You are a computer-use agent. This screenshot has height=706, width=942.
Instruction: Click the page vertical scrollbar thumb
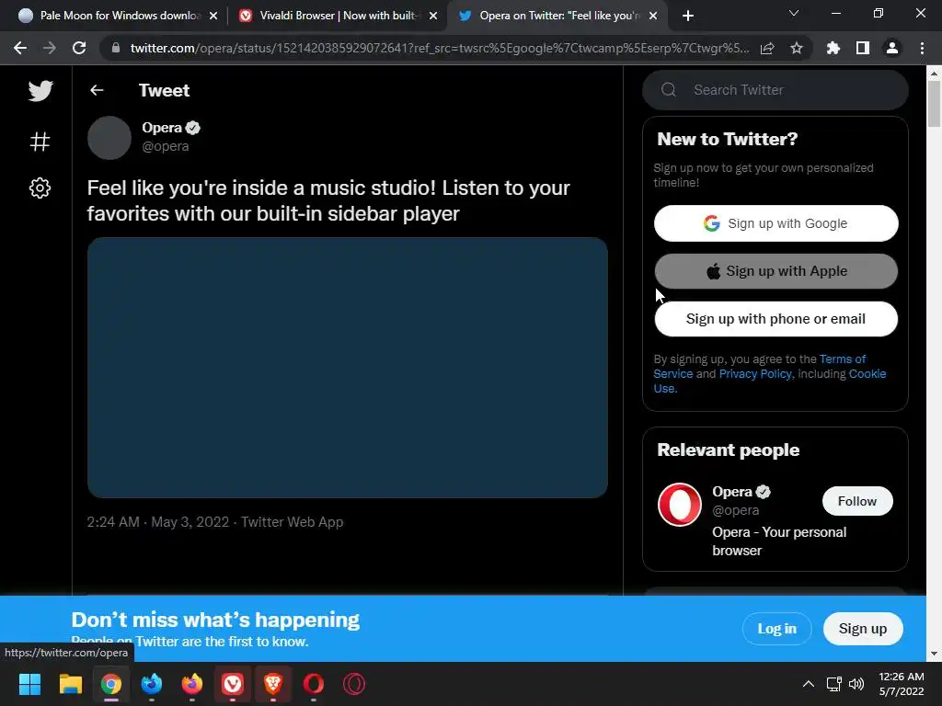(934, 103)
